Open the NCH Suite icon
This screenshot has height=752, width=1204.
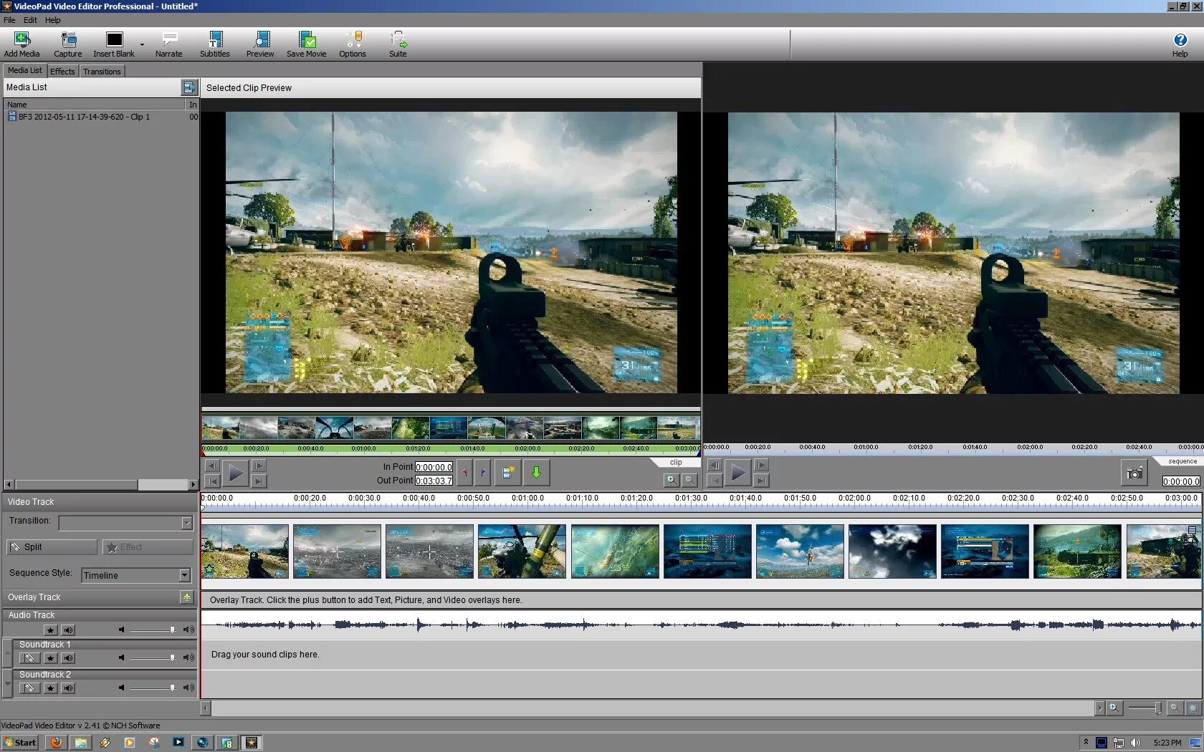[398, 44]
